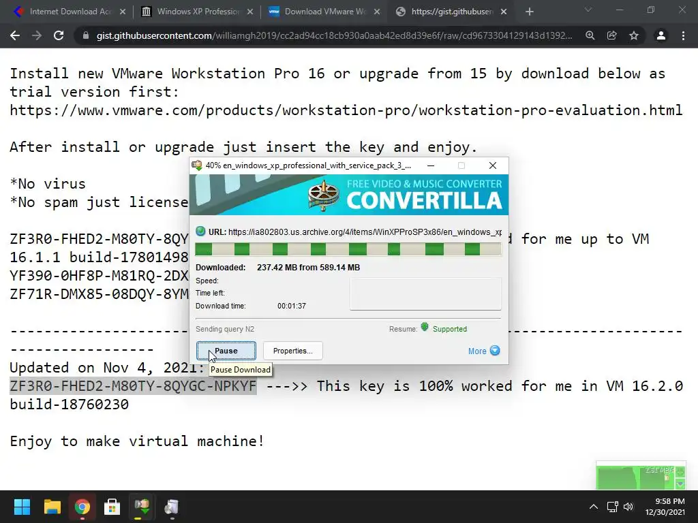Click the download speed meter widget

[x=641, y=476]
